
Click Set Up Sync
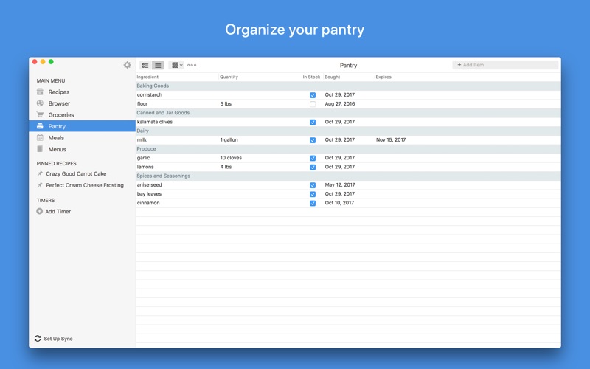click(58, 339)
